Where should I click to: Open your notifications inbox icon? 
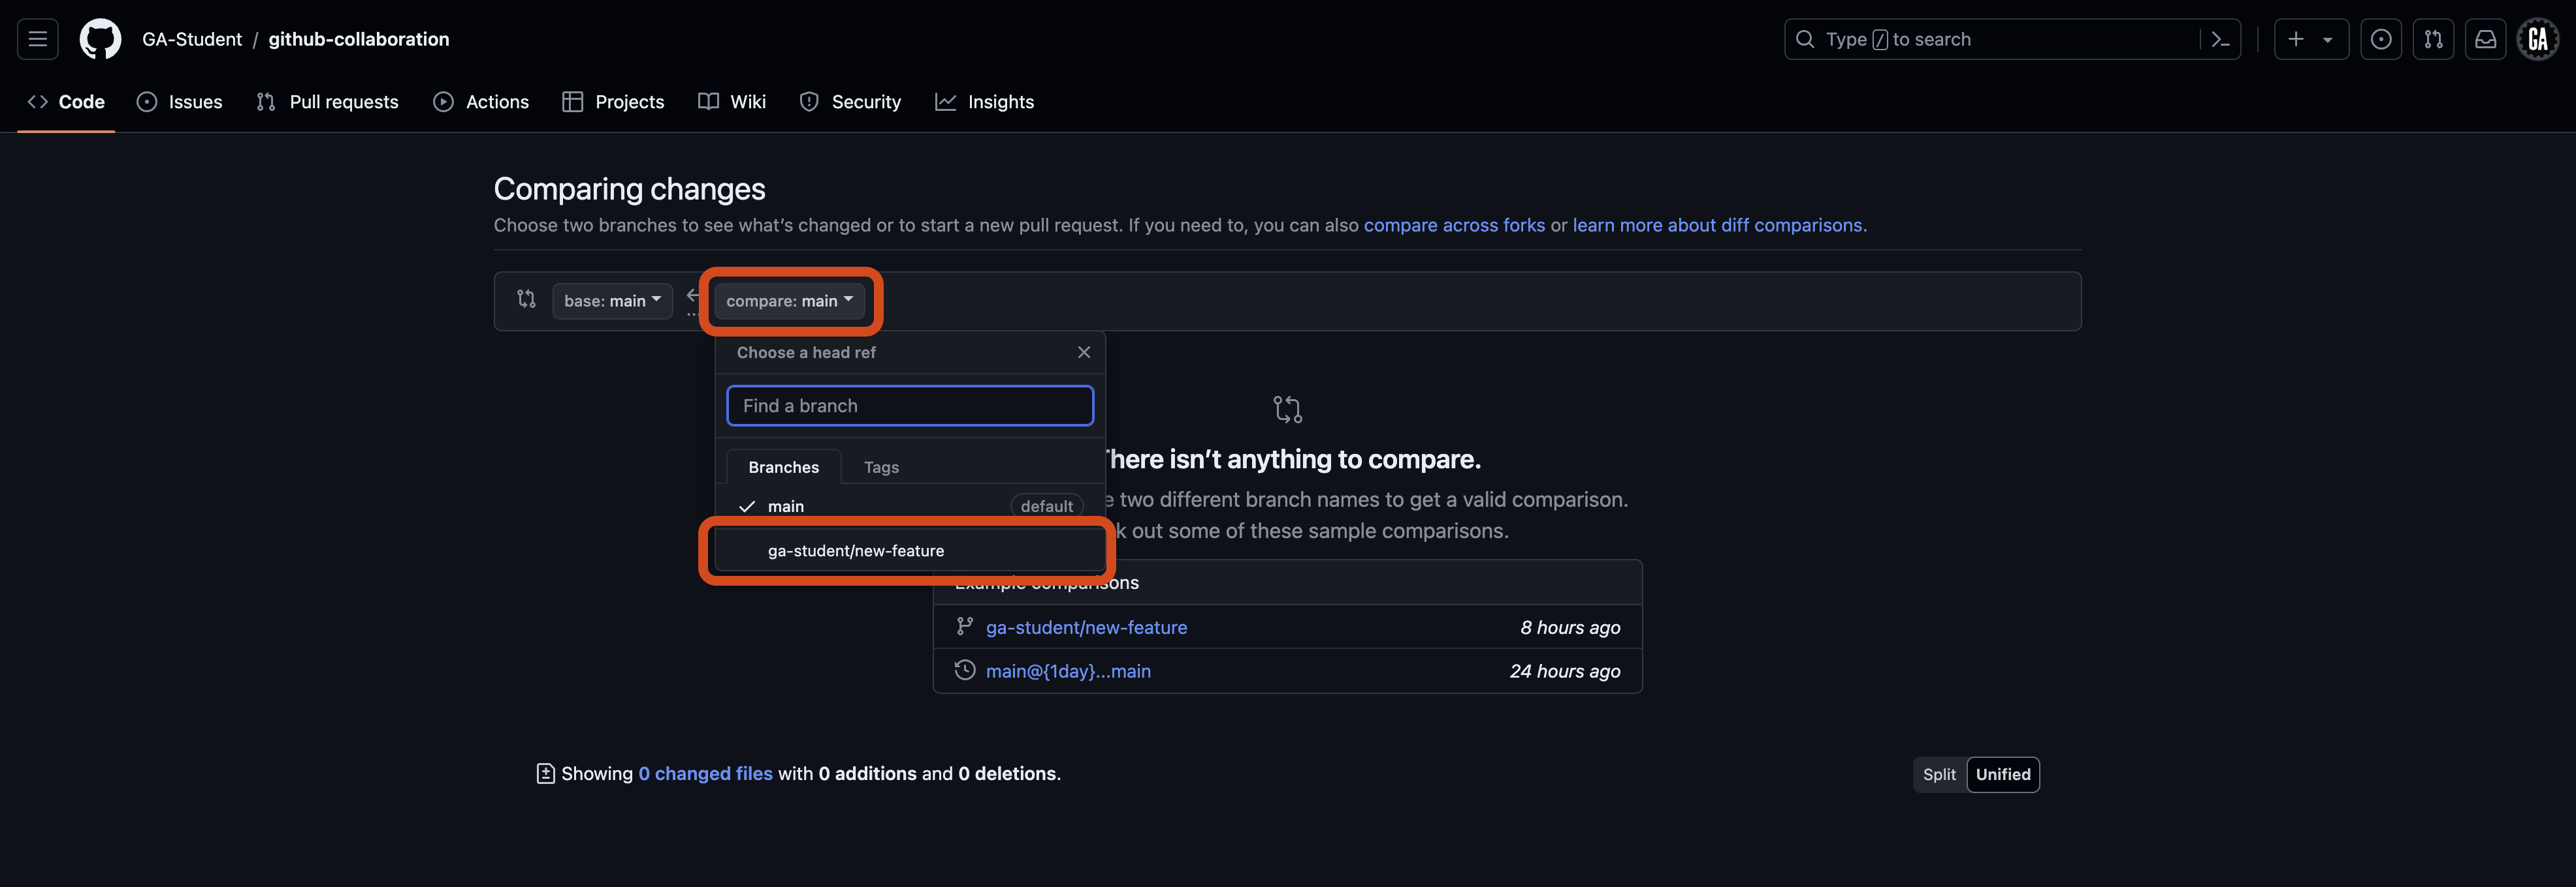pyautogui.click(x=2486, y=39)
